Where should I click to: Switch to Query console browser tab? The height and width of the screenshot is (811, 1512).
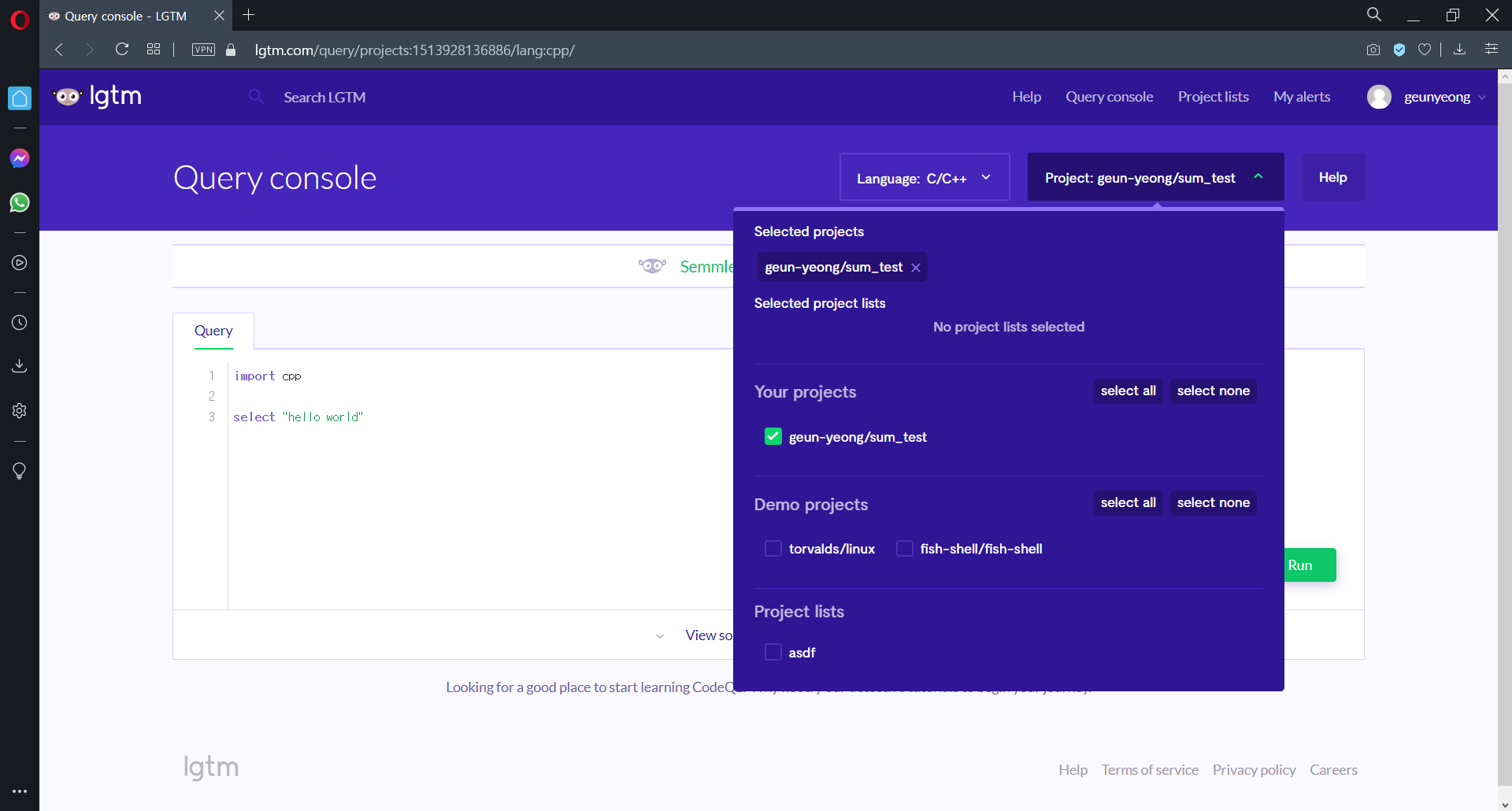pyautogui.click(x=125, y=16)
